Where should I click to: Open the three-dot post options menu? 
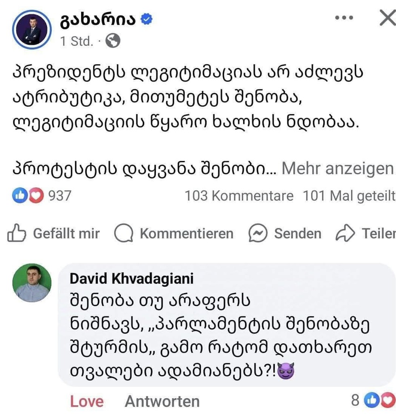pyautogui.click(x=344, y=18)
